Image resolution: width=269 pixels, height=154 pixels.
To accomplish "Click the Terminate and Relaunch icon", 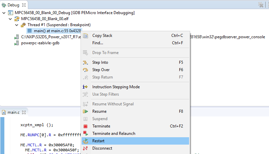I will point(85,134).
